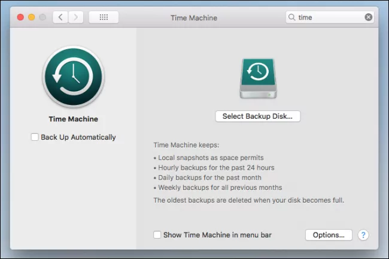Click the oldest backups are deleted notice

coord(248,200)
